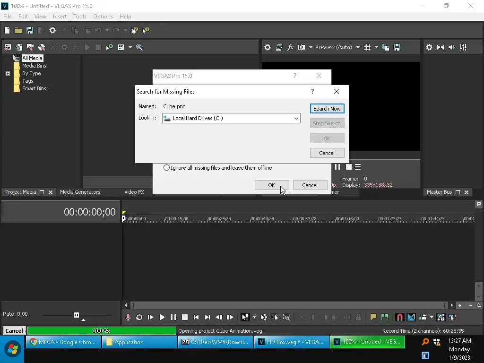Viewport: 484px width, 363px height.
Task: Extract audio from CD icon
Action: (x=42, y=47)
